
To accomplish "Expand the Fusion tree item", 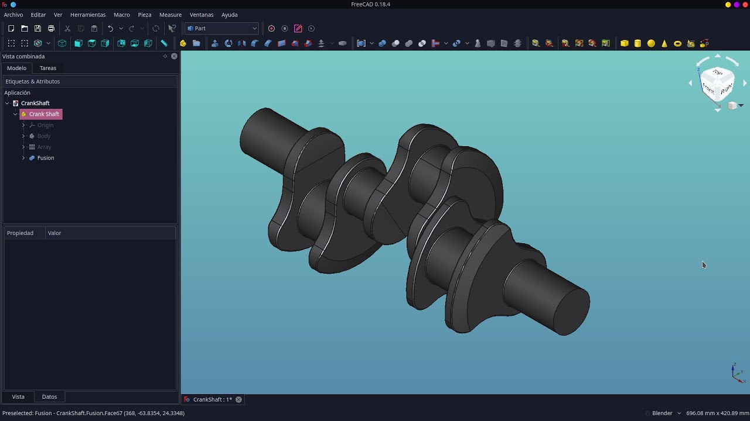I will pos(23,158).
